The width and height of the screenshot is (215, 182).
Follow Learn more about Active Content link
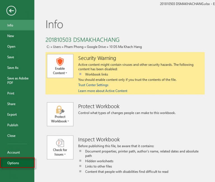coord(103,91)
